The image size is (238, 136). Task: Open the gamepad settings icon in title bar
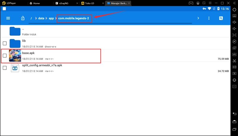point(191,3)
